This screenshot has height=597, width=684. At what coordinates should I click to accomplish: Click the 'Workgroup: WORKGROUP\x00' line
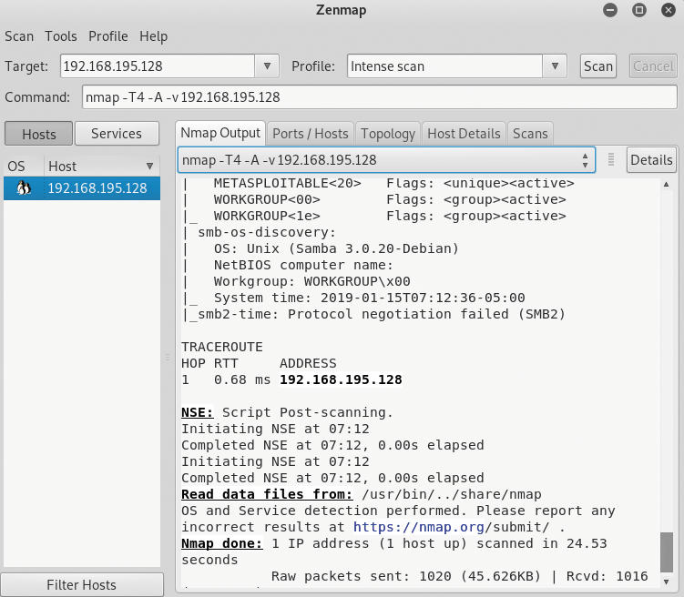pos(311,281)
